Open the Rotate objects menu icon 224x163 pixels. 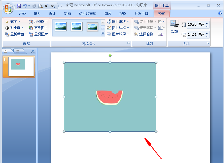[x=161, y=34]
